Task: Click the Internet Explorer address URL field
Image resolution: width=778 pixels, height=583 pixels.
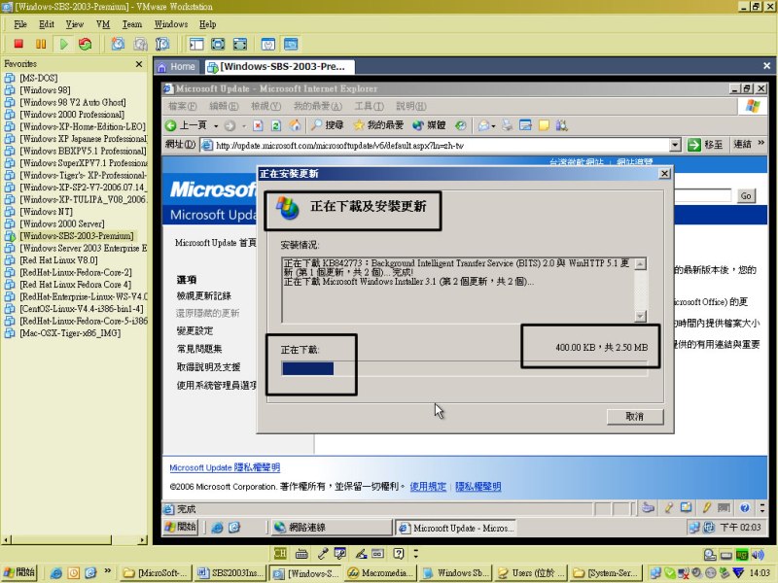Action: tap(435, 145)
